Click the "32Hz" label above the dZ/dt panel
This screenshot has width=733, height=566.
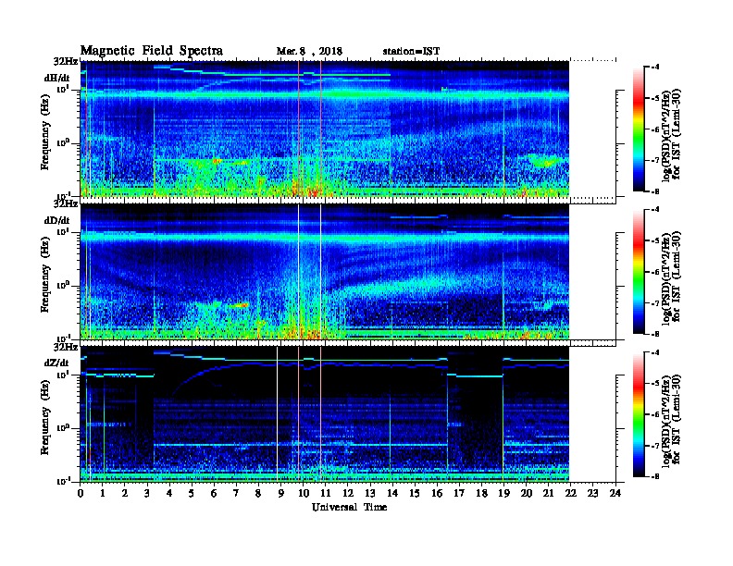tap(66, 347)
